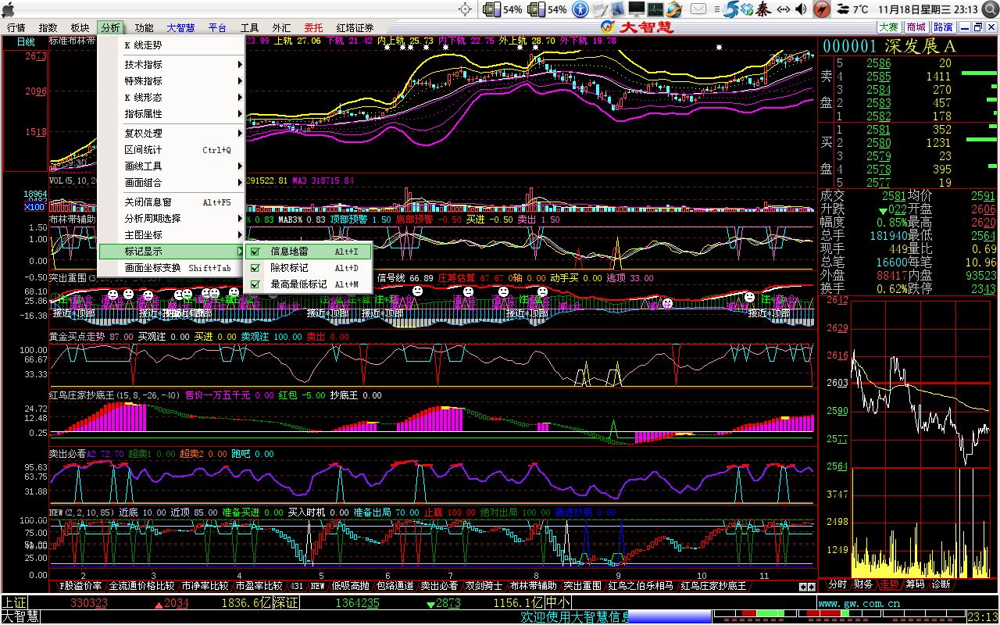Open the 工具 menu
Viewport: 1000px width, 625px height.
[x=250, y=28]
